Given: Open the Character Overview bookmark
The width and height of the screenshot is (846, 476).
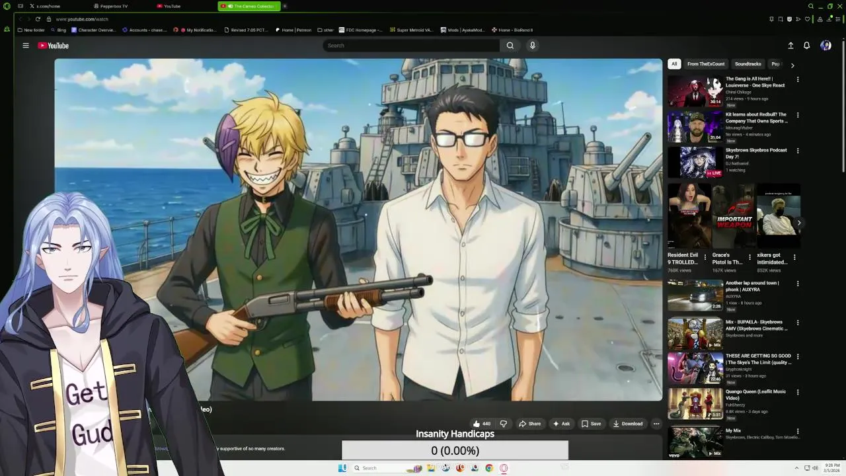Looking at the screenshot, I should [93, 30].
